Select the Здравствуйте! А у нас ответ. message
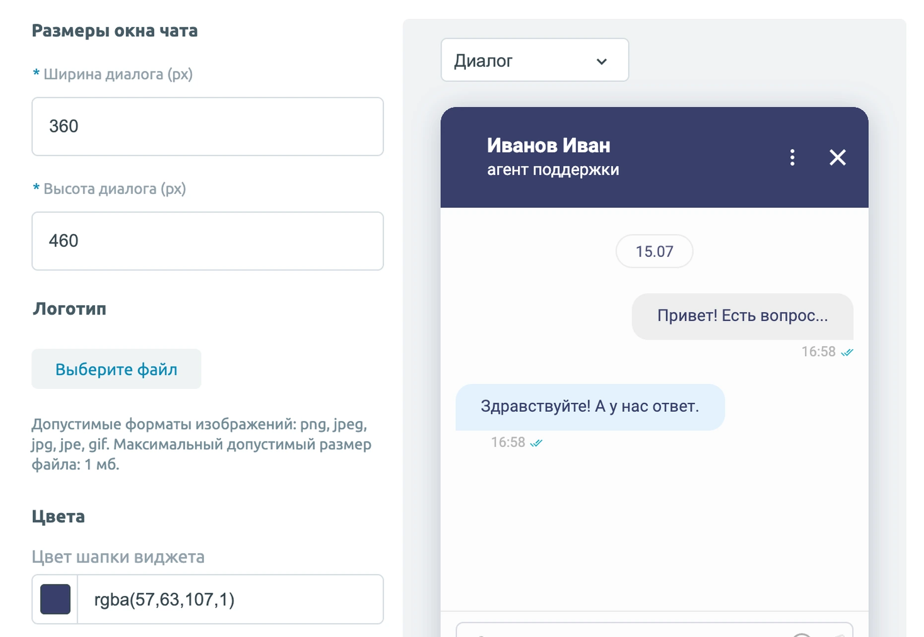The width and height of the screenshot is (924, 637). click(x=590, y=407)
